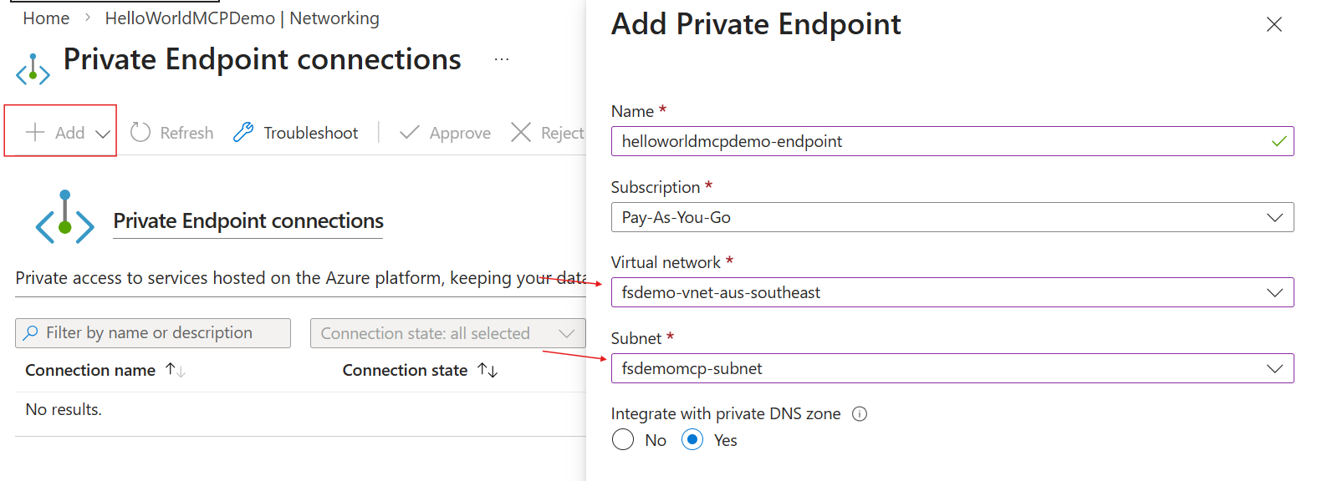Click the plus Add icon in toolbar

click(x=35, y=132)
